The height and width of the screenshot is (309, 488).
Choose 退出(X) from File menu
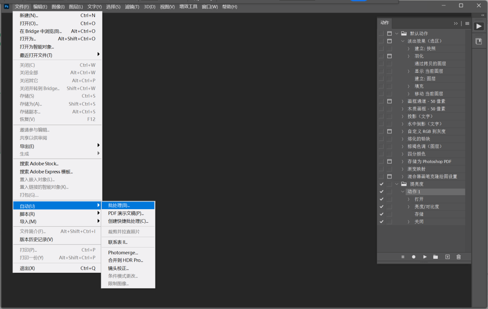click(x=57, y=268)
